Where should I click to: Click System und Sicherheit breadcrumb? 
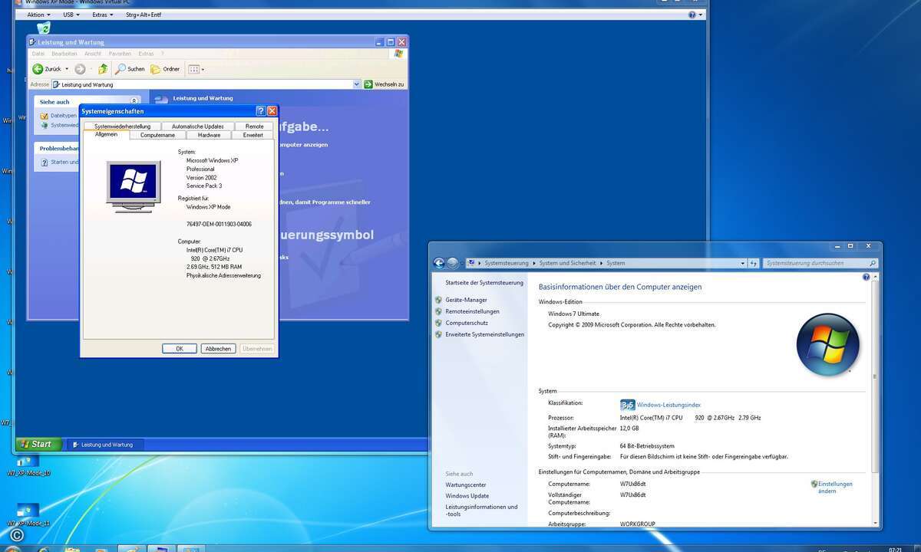pyautogui.click(x=567, y=263)
